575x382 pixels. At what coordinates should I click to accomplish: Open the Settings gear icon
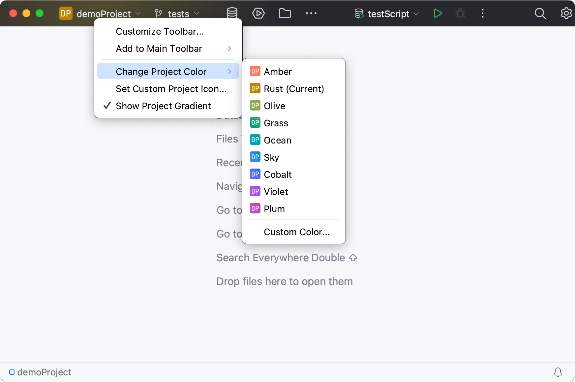[566, 13]
